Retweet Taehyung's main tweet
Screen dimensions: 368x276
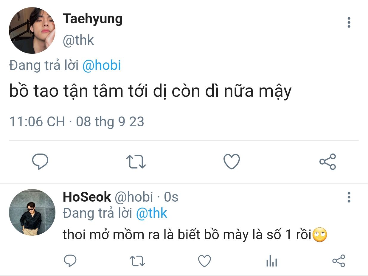pos(136,162)
